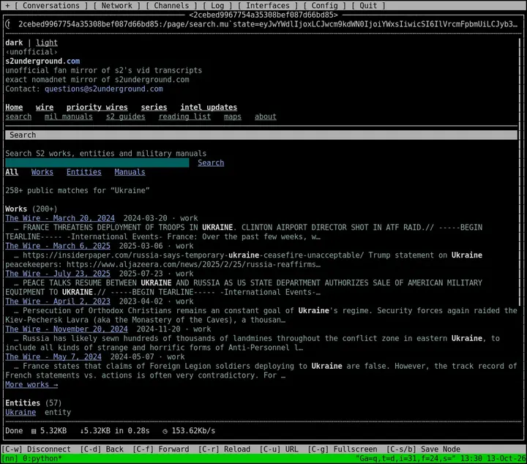Screen dimensions: 527x464
Task: Filter results by Works
Action: point(42,172)
